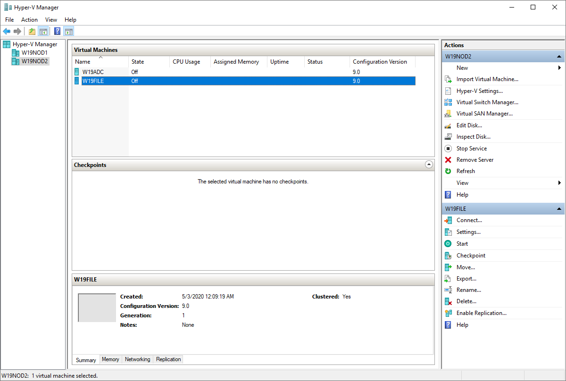Open Help under the W19NOD2 actions
This screenshot has width=566, height=381.
[x=462, y=195]
